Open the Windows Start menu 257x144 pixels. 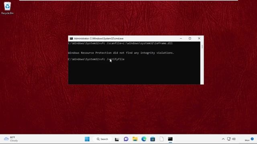click(87, 139)
